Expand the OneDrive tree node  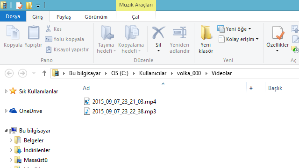[6, 111]
